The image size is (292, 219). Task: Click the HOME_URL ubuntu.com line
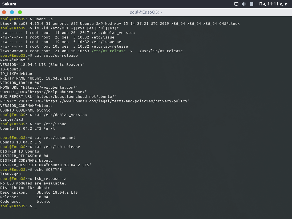click(x=39, y=88)
